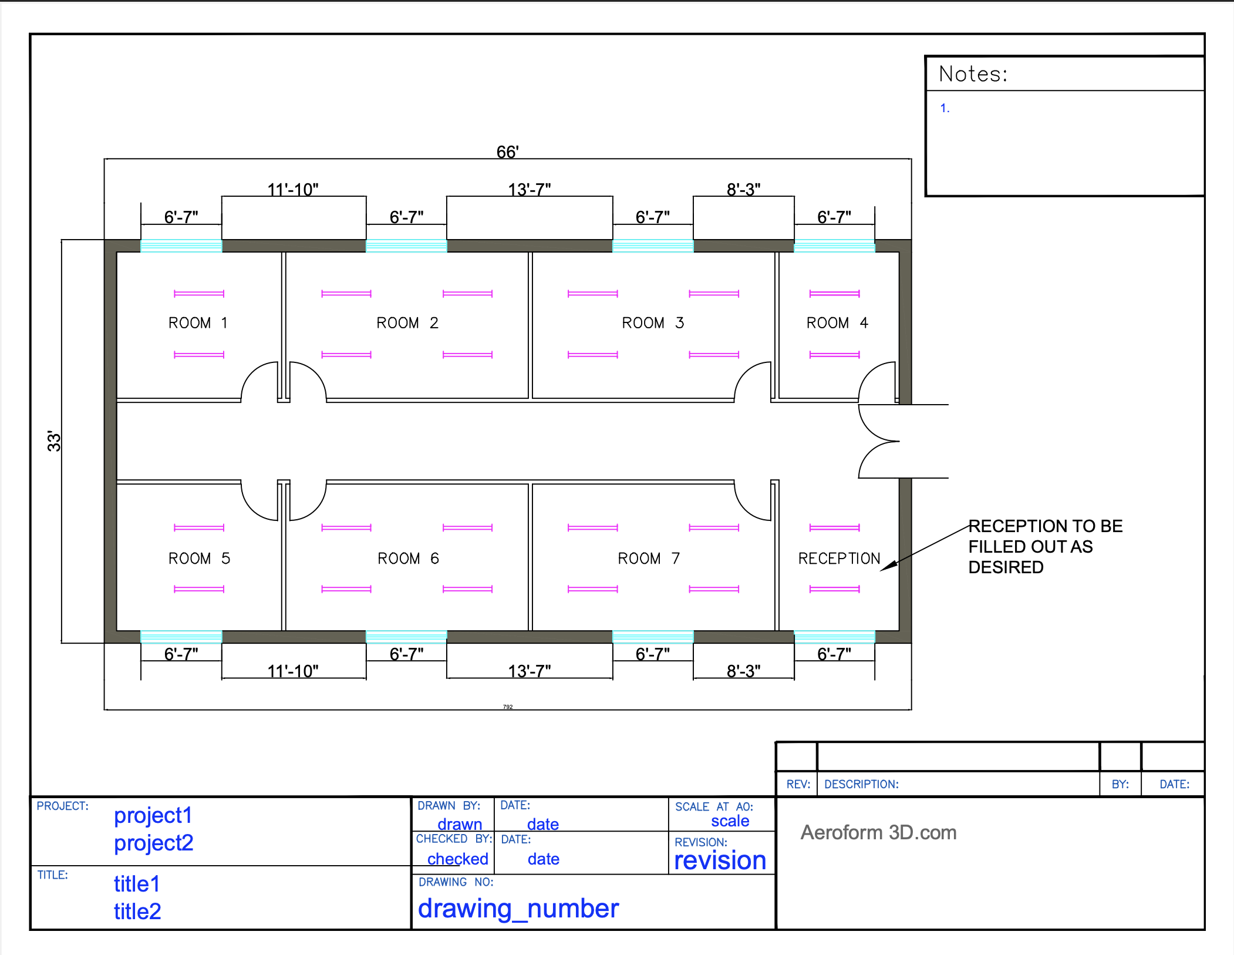Image resolution: width=1234 pixels, height=955 pixels.
Task: Click the "RECEPTION TO BE FILLED OUT" annotation
Action: 1046,547
